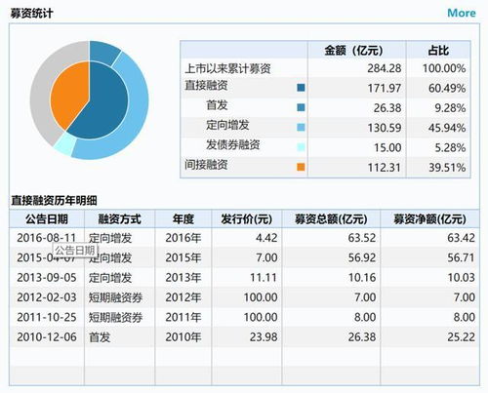Click the light blue 定向增发 legend swatch

click(x=301, y=127)
